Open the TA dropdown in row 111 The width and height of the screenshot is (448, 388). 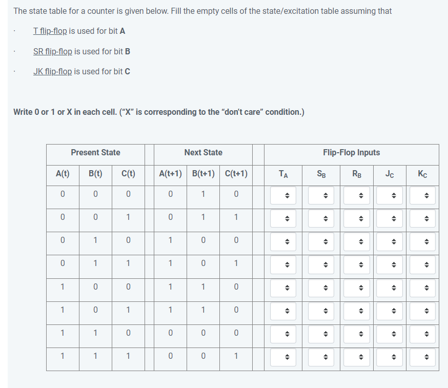point(282,357)
